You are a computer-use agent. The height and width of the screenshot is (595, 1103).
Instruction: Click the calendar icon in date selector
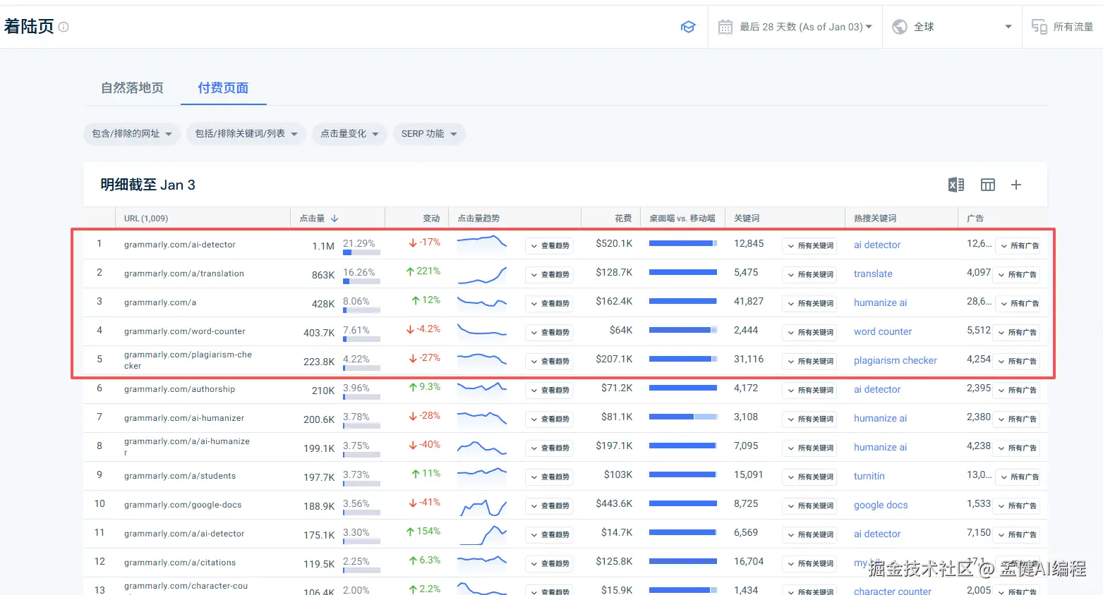pyautogui.click(x=725, y=27)
